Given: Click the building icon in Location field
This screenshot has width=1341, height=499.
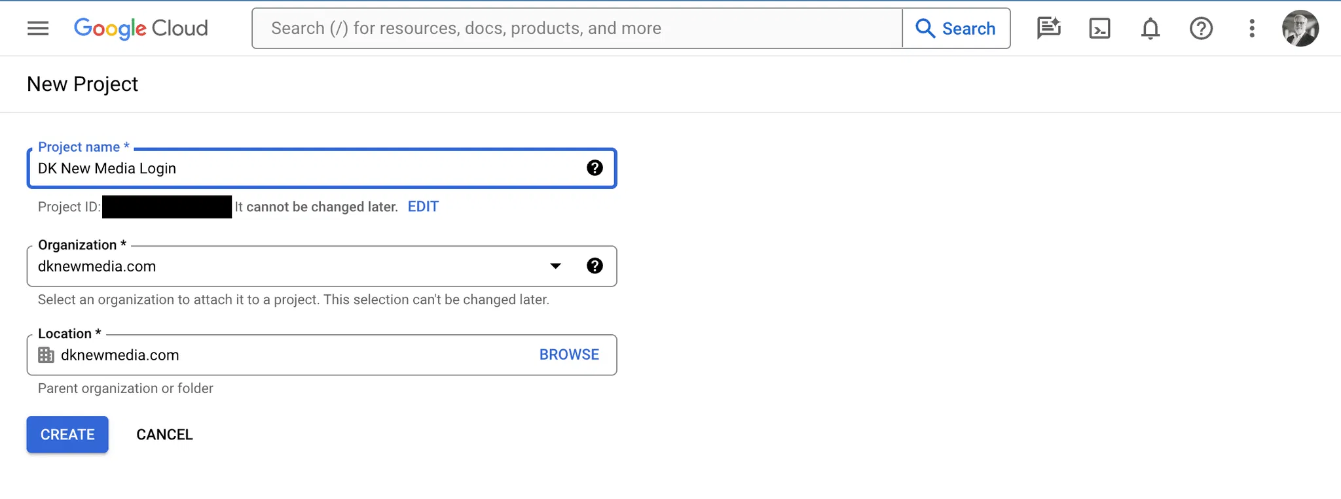Looking at the screenshot, I should point(46,355).
